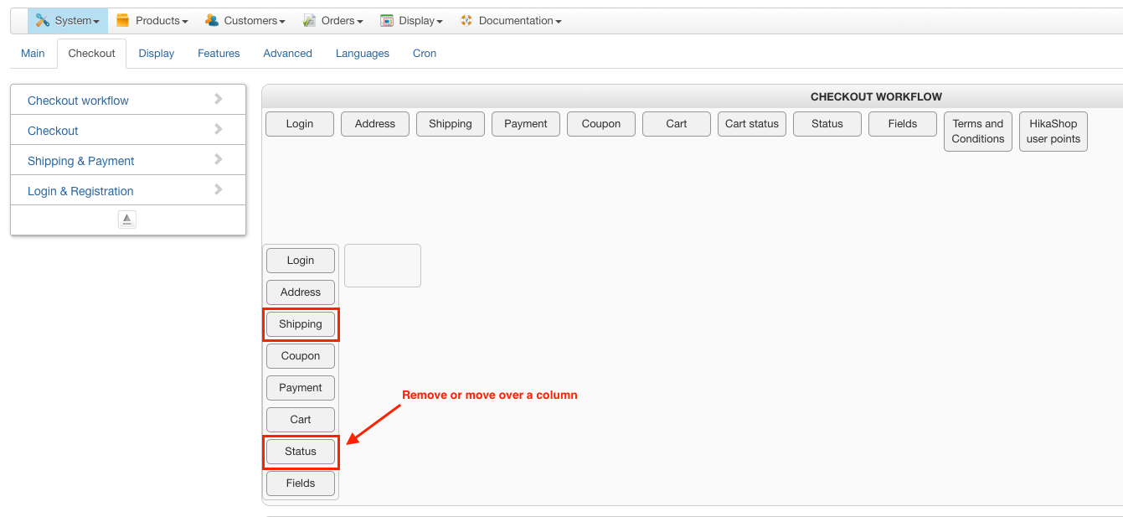The image size is (1123, 517).
Task: Expand the Shipping & Payment chevron
Action: 218,159
